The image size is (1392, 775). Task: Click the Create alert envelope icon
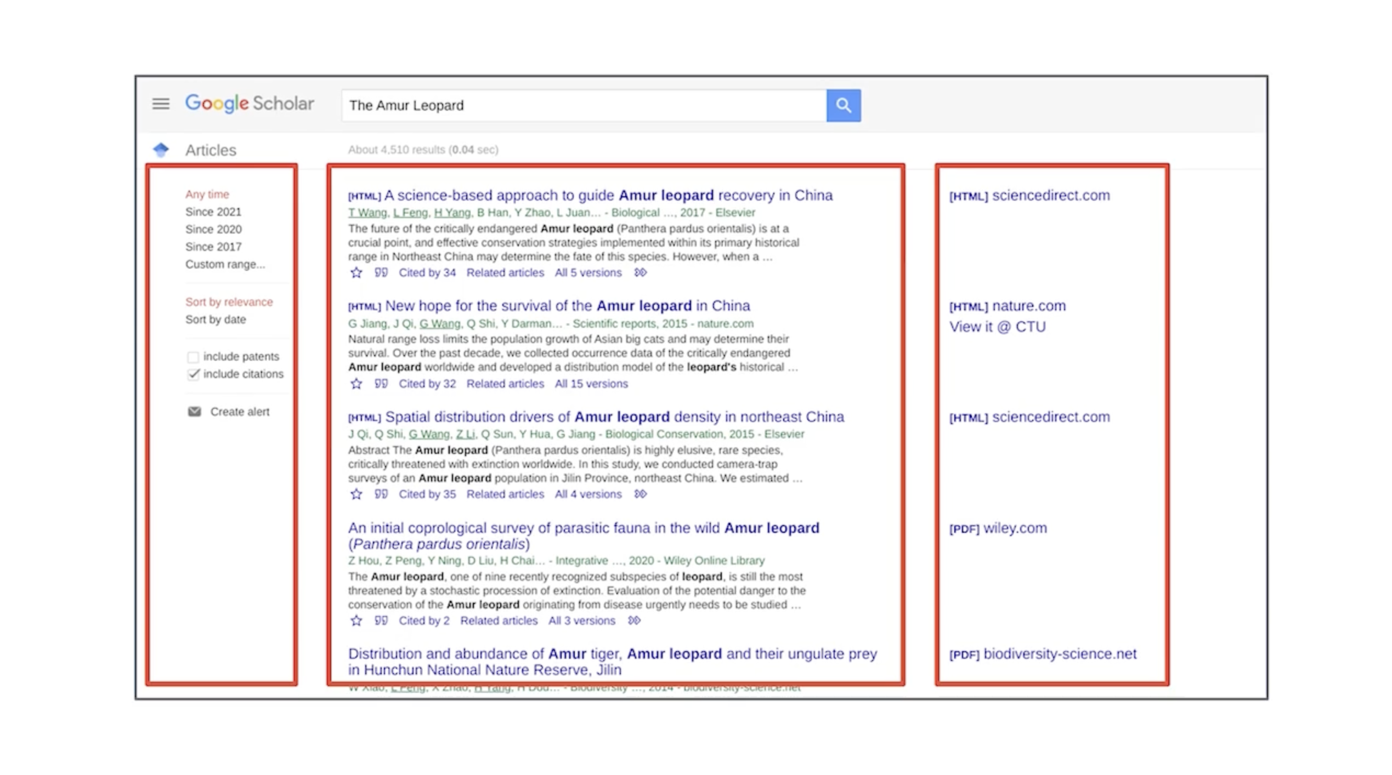(194, 412)
